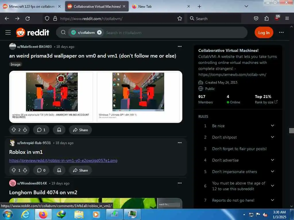Open u/Wondows8014X's profile

[x=32, y=183]
